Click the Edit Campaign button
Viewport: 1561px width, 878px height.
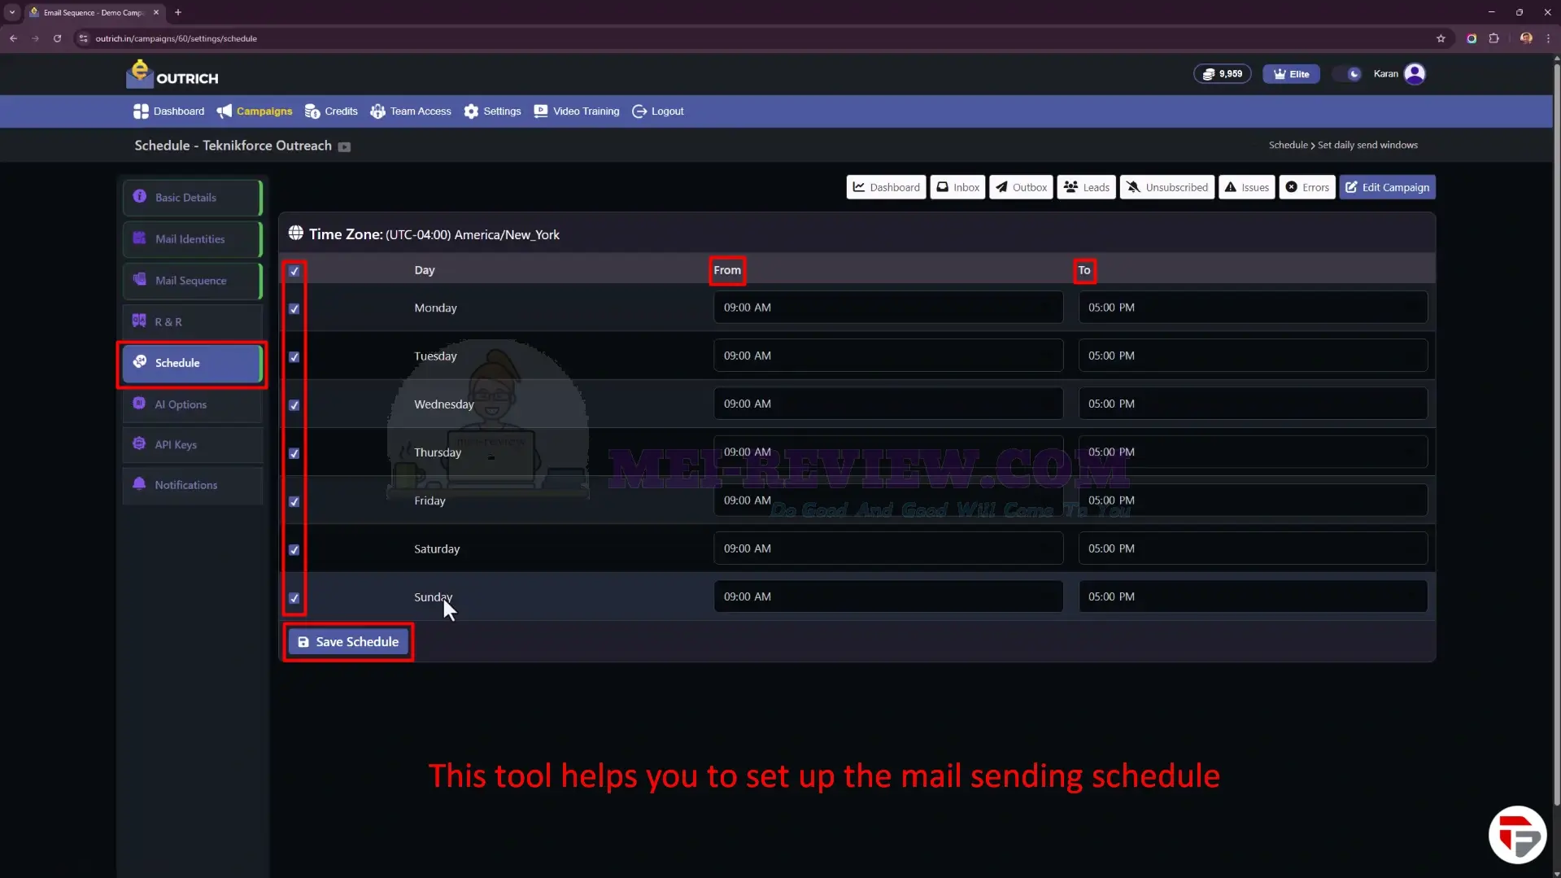(x=1387, y=187)
